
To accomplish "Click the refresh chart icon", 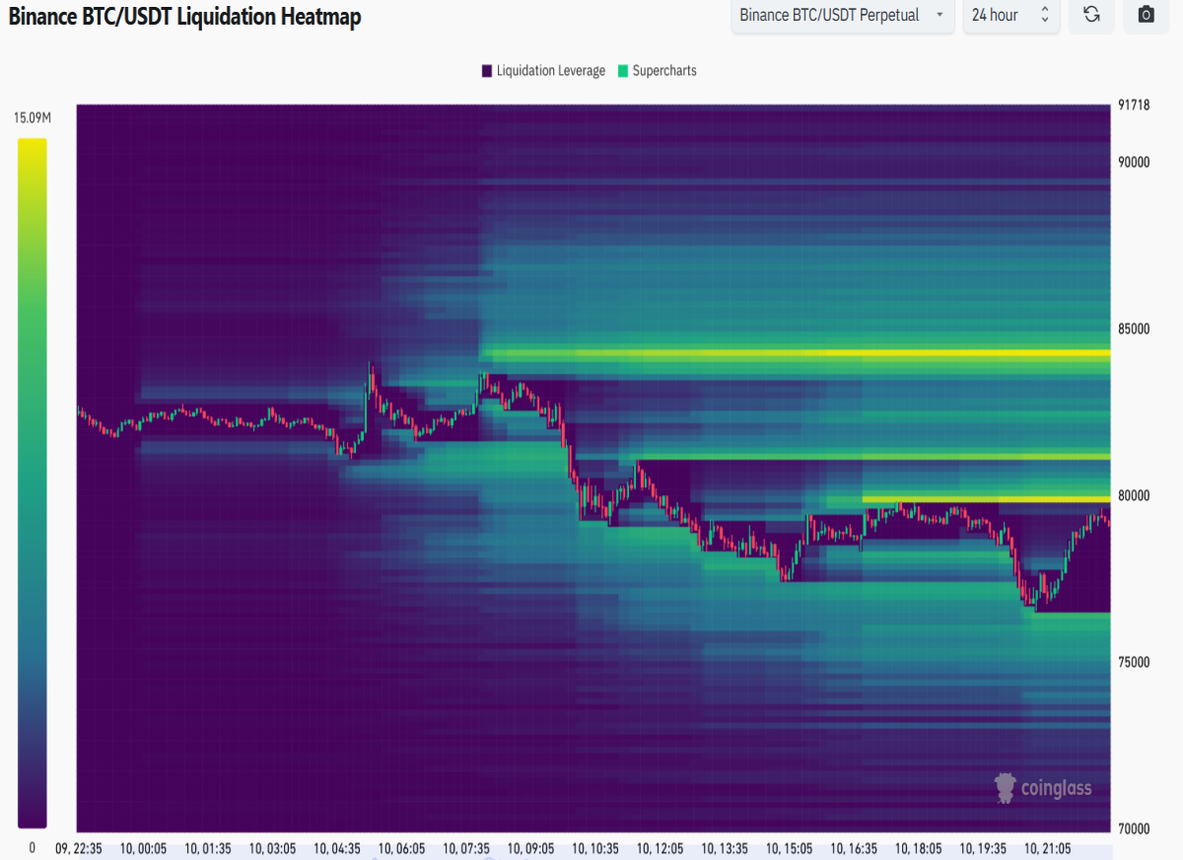I will tap(1091, 15).
